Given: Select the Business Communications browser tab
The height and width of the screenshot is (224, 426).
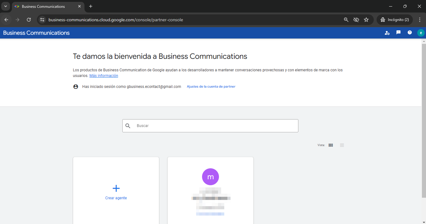Looking at the screenshot, I should [x=48, y=7].
